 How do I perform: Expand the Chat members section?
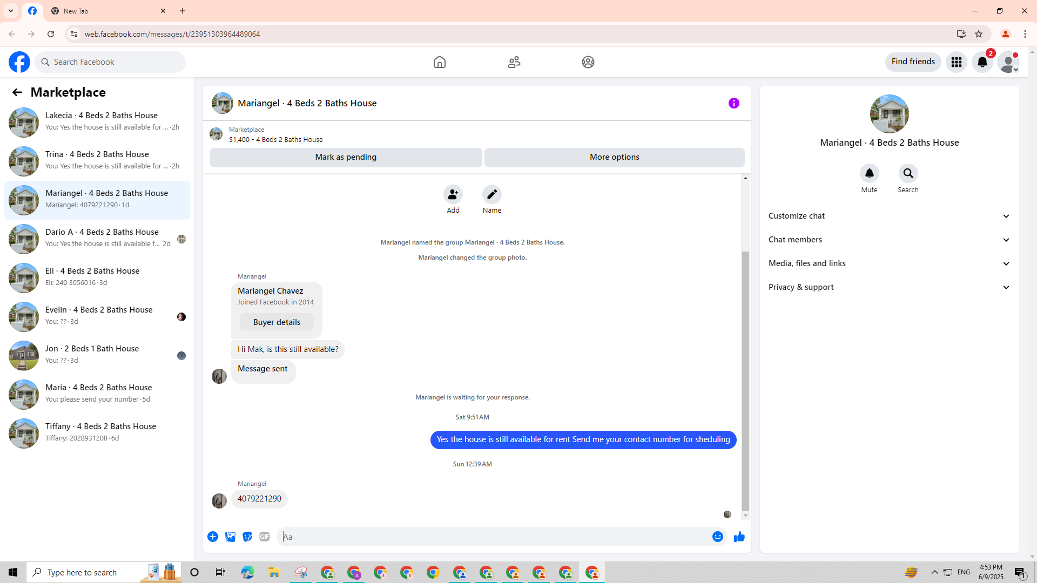coord(889,240)
